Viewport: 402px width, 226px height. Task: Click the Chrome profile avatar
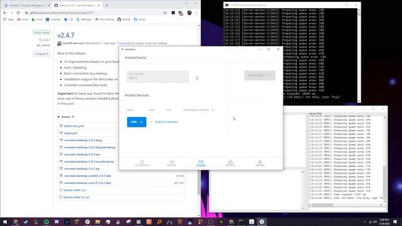(x=190, y=13)
